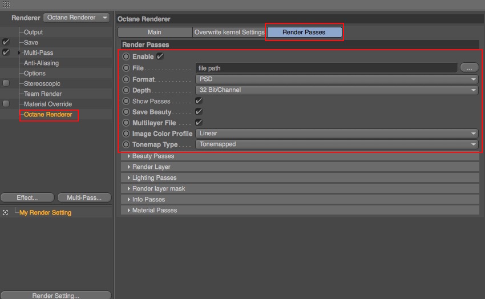
Task: Click the circle next to Image Color Profile
Action: tap(126, 134)
